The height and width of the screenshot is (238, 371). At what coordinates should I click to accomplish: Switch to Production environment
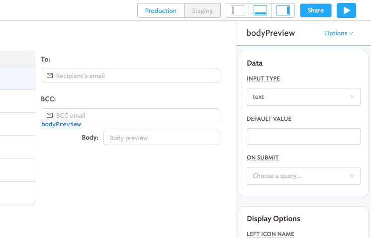tap(161, 10)
